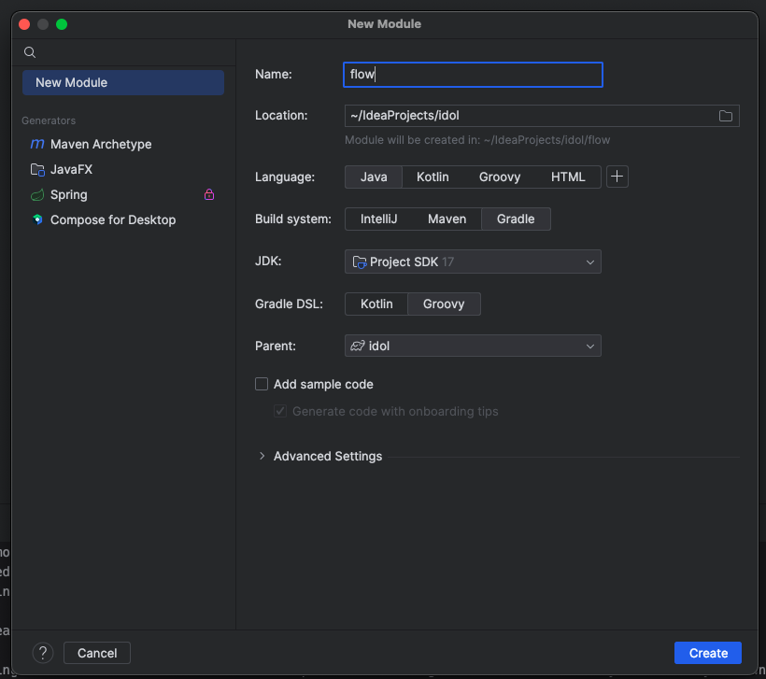Add another language with plus button
The width and height of the screenshot is (766, 679).
617,177
